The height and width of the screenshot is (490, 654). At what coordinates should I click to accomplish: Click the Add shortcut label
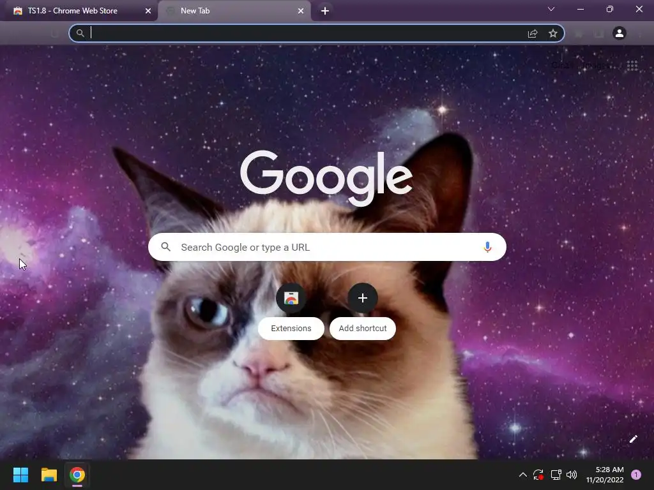pos(363,329)
